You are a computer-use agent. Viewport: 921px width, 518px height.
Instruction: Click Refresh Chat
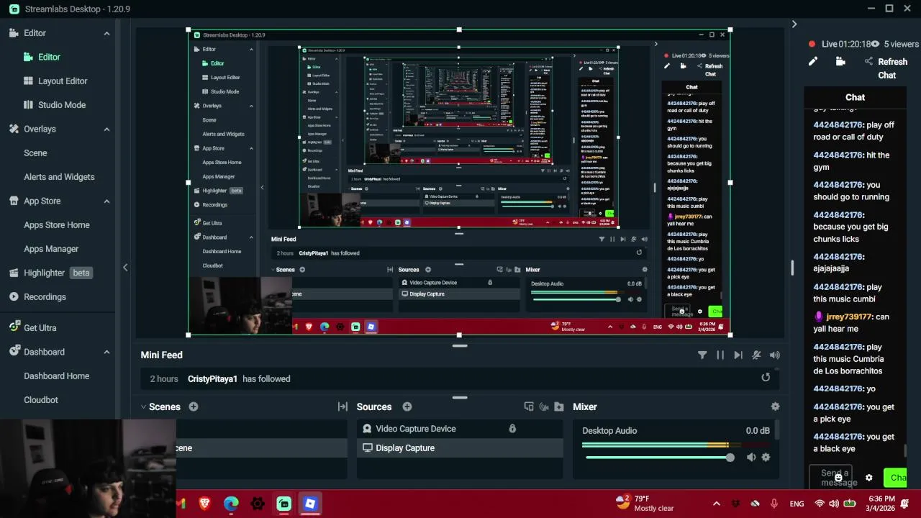click(892, 68)
